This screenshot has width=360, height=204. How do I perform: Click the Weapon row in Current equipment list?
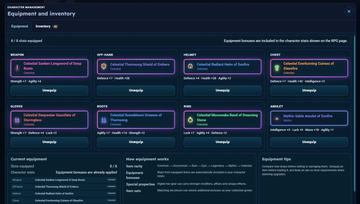(64, 180)
